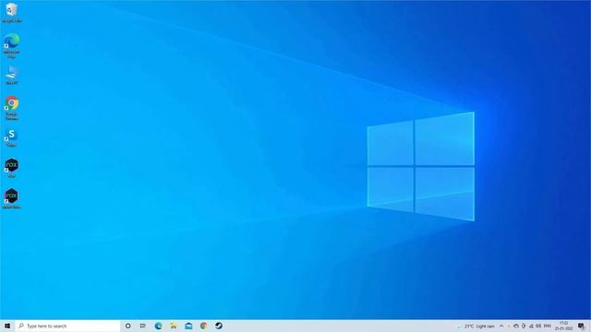
Task: Select the Skype desktop shortcut
Action: tap(11, 137)
